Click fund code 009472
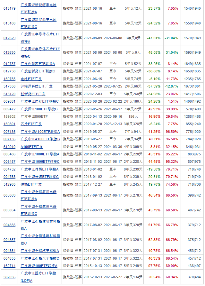Viewport: 205px width, 286px height. [9, 109]
